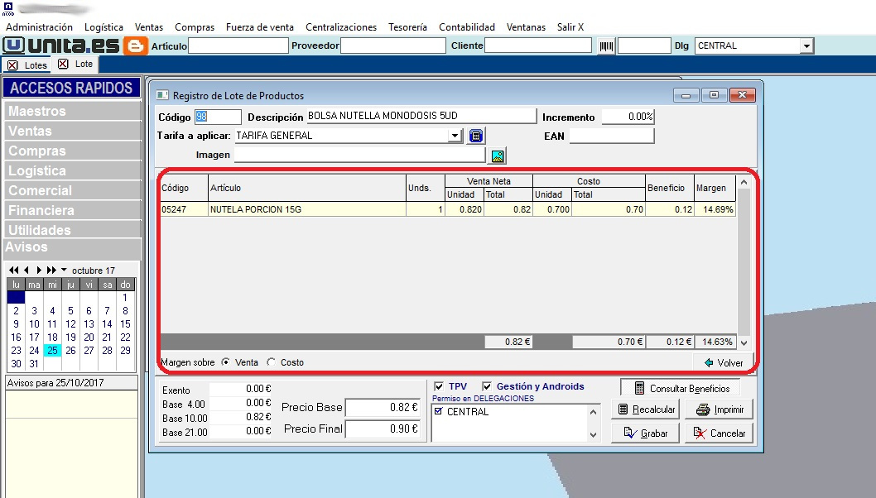Expand Compras quick access section
Viewport: 876px width, 498px height.
click(72, 151)
